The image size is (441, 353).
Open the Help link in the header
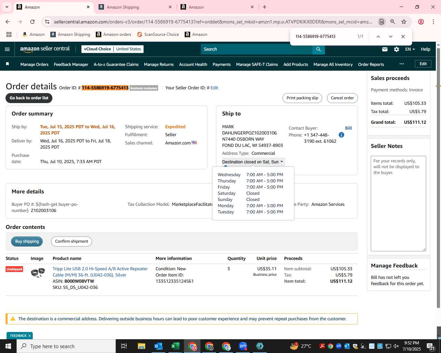[425, 49]
